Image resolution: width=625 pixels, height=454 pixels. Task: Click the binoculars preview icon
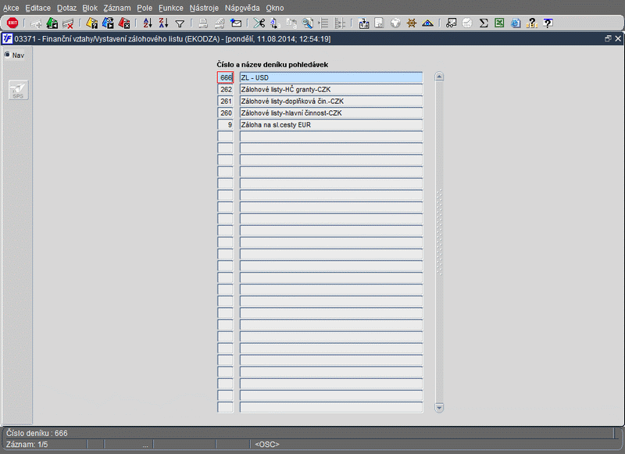[452, 23]
